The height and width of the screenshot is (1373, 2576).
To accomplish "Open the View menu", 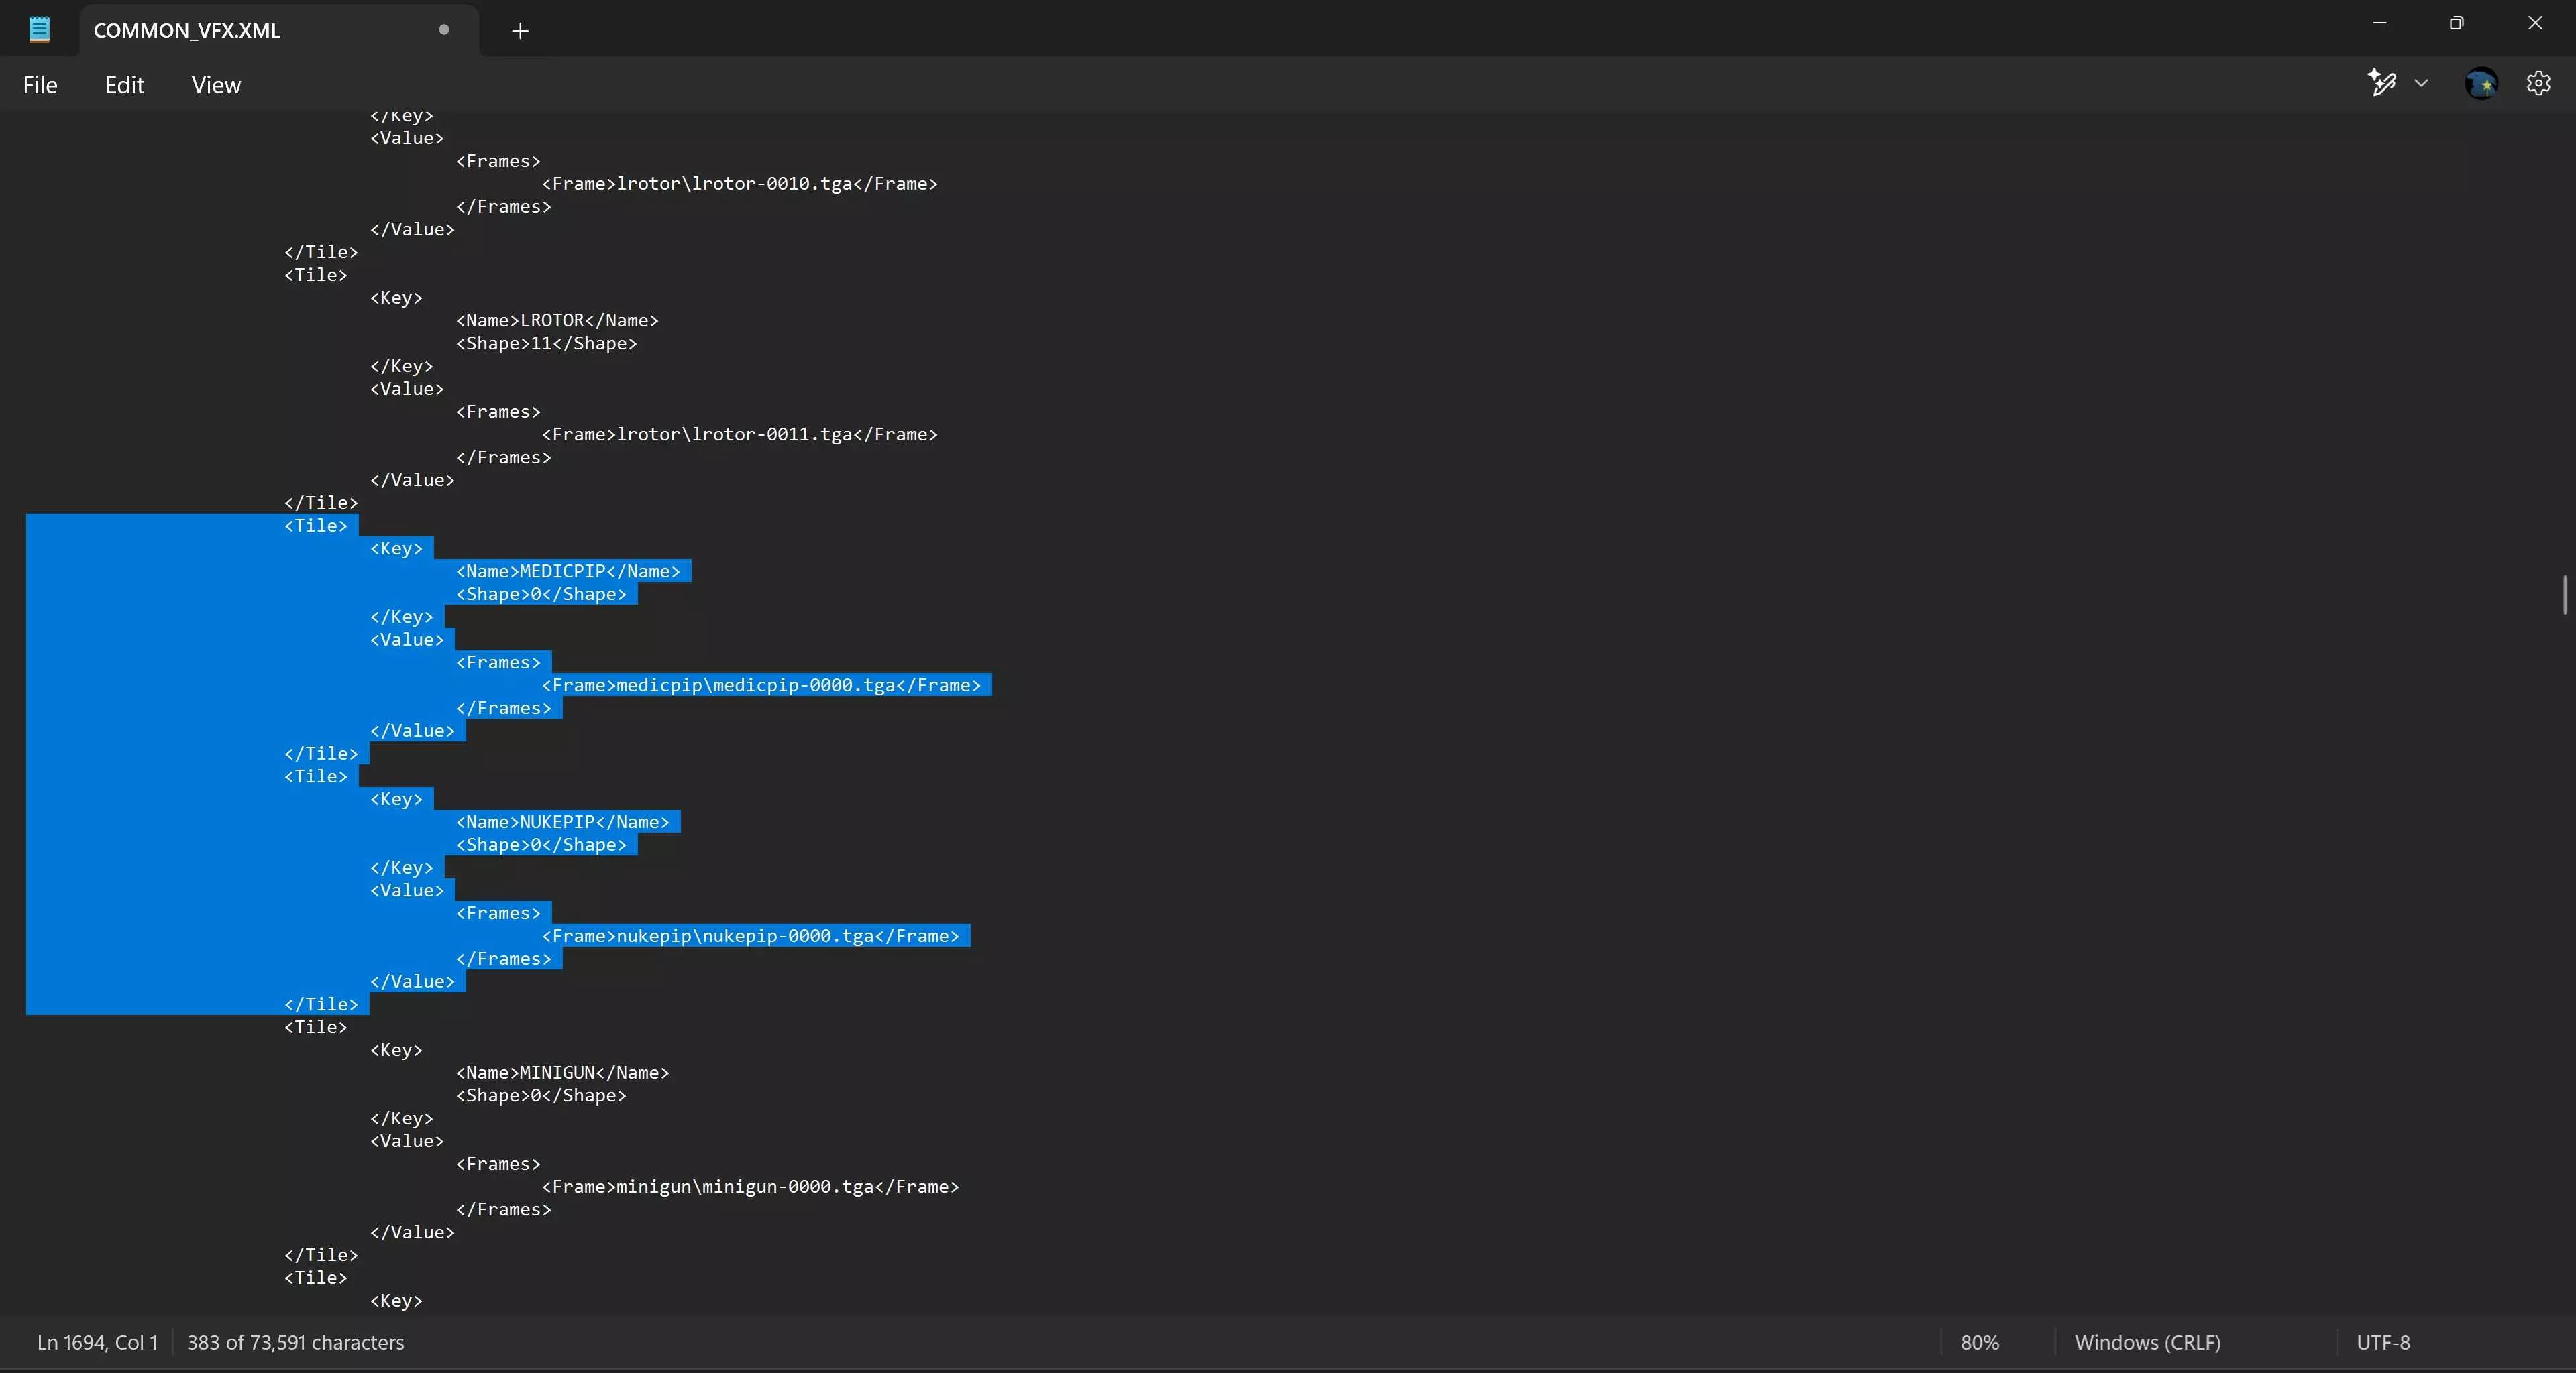I will point(216,85).
